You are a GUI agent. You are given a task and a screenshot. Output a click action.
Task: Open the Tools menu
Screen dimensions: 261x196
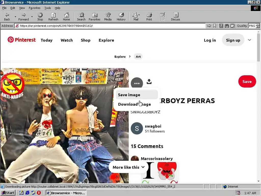coord(47,8)
